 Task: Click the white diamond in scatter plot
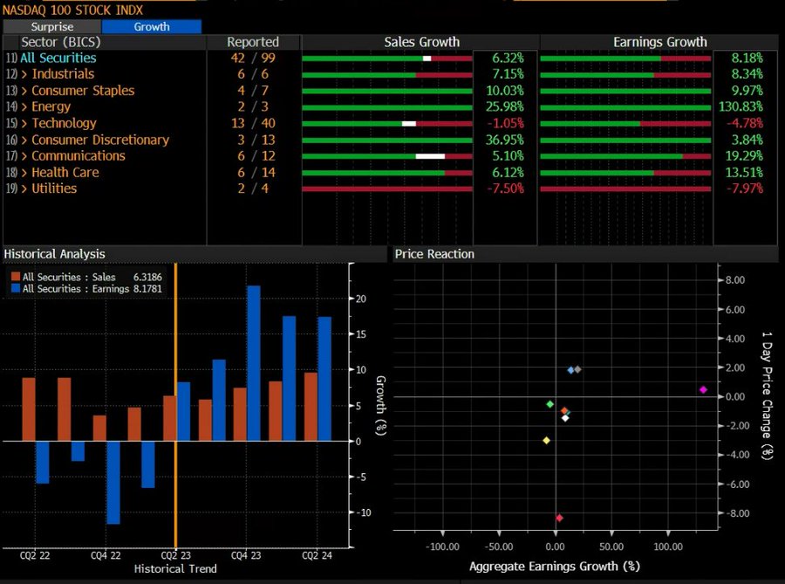click(x=565, y=418)
